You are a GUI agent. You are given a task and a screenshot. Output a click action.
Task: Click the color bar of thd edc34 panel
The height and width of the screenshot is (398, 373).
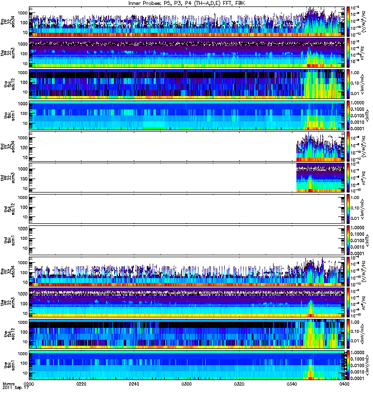[x=348, y=147]
